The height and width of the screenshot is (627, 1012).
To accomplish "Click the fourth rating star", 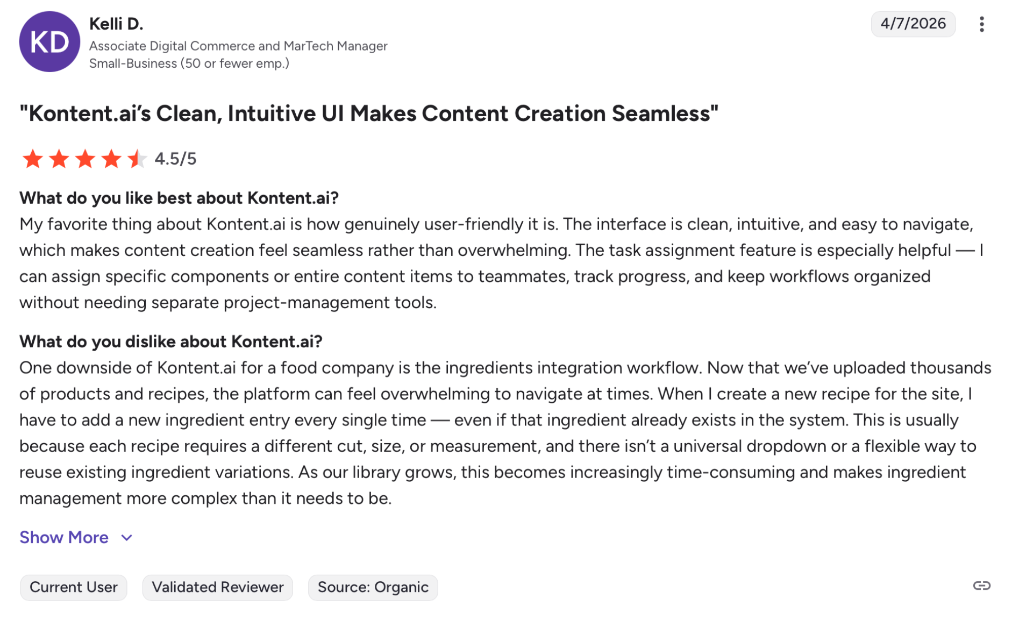I will 111,159.
